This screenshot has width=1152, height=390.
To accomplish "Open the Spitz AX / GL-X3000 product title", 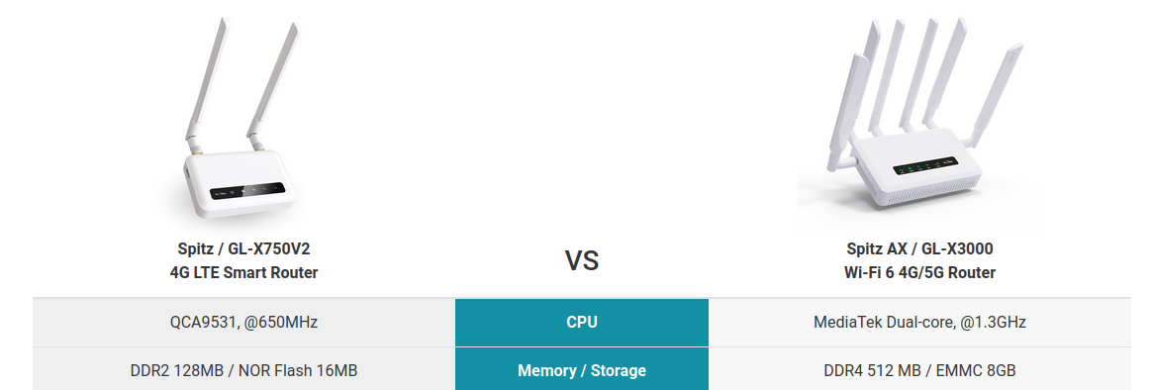I will (x=919, y=249).
